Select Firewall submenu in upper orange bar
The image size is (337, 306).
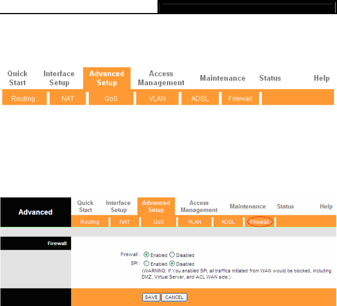pyautogui.click(x=240, y=99)
